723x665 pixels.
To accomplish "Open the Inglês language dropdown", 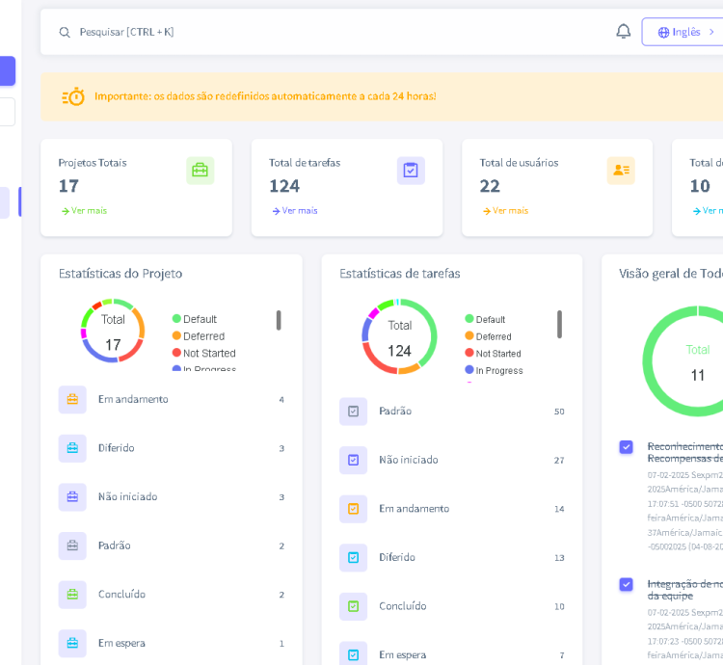I will [x=685, y=32].
